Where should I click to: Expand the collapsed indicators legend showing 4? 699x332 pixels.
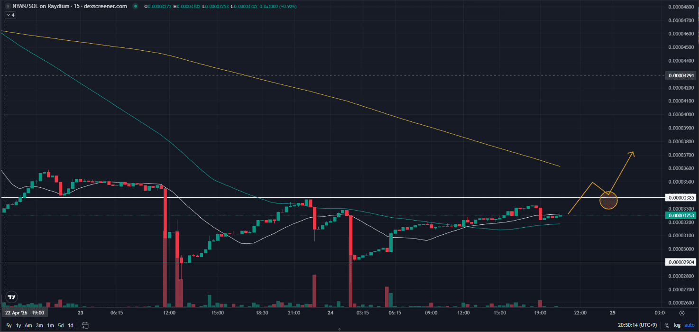[x=10, y=15]
